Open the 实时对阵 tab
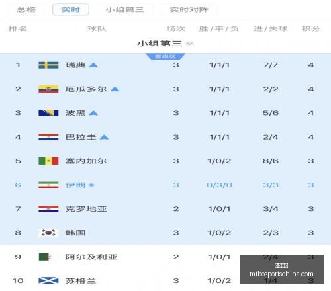 pyautogui.click(x=189, y=10)
